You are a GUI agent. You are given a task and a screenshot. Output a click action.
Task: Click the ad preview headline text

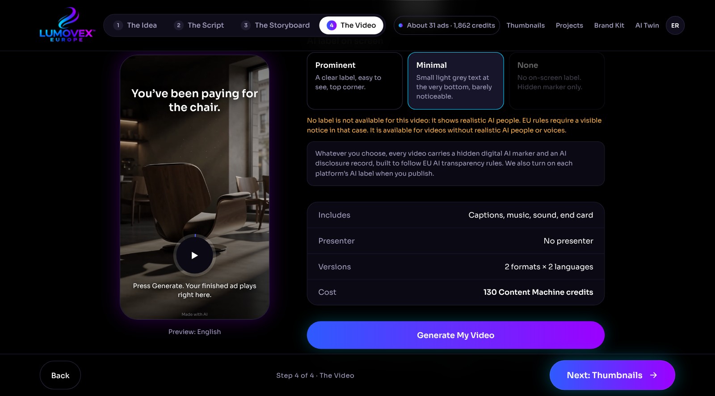coord(194,100)
